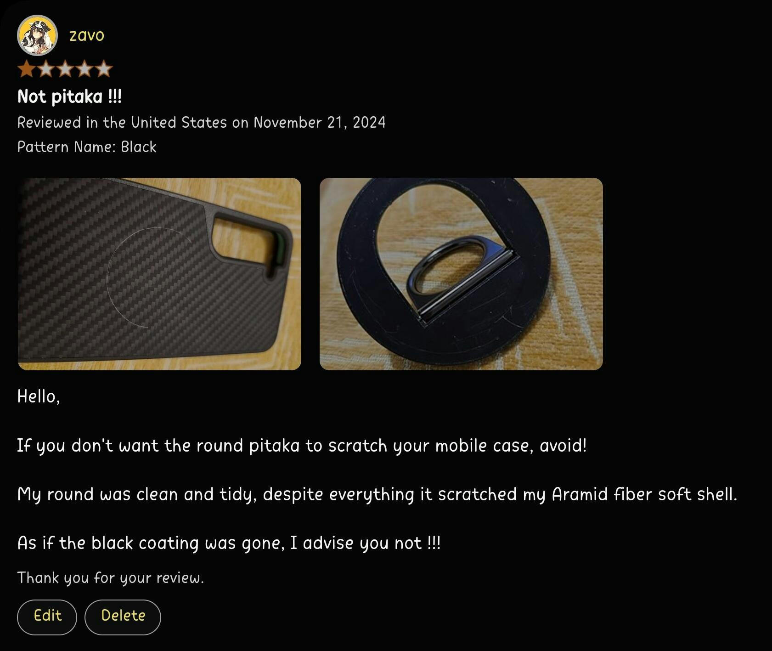Click "Thank you for your review." text
Viewport: 772px width, 651px height.
tap(110, 577)
